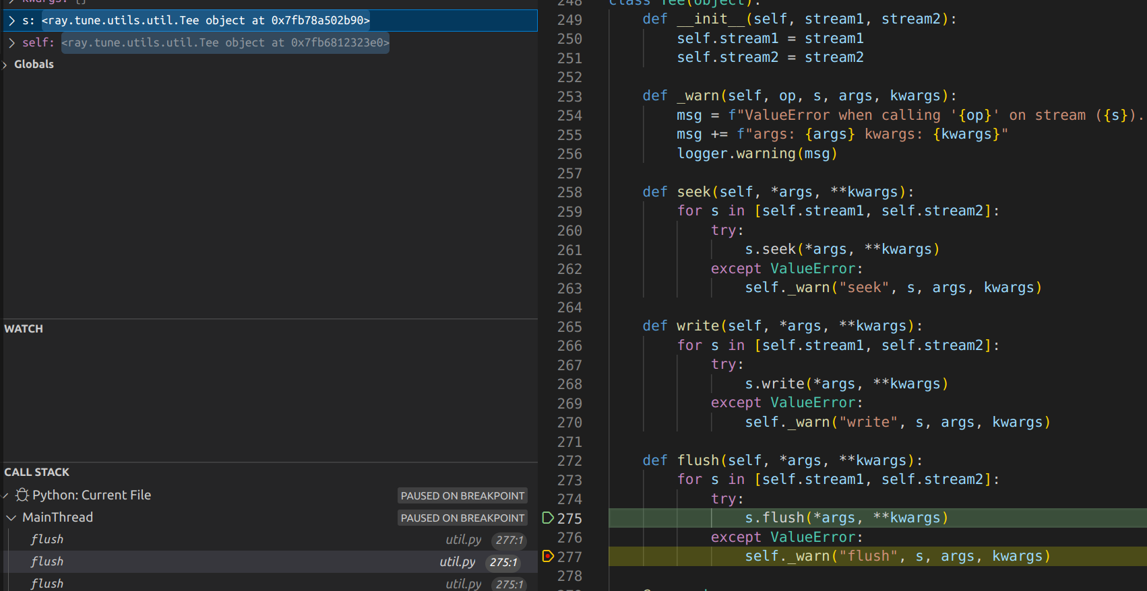The height and width of the screenshot is (591, 1147).
Task: Collapse the Python: Current File session
Action: [x=6, y=495]
